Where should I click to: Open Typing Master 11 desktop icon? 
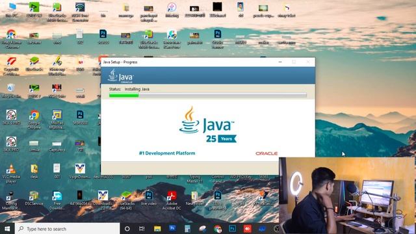pyautogui.click(x=194, y=179)
